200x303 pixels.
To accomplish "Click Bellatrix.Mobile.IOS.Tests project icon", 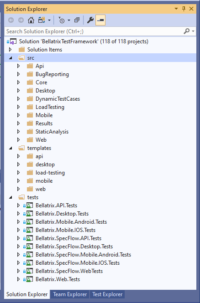I will coord(29,230).
